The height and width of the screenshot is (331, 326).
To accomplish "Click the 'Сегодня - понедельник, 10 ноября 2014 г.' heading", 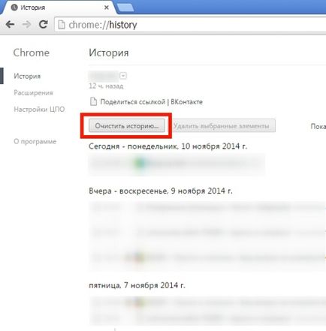I will coord(168,146).
